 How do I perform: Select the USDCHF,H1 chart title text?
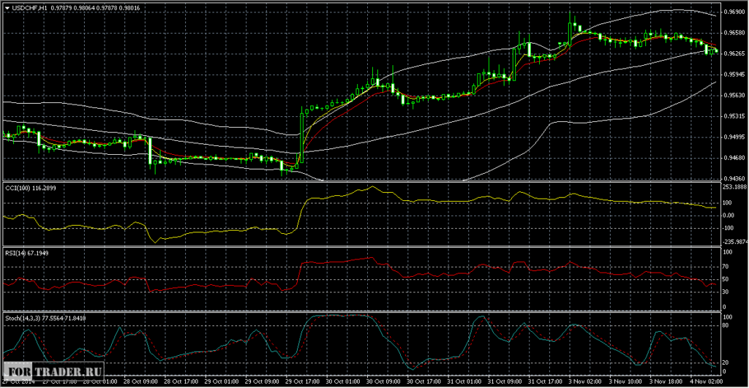click(x=27, y=7)
